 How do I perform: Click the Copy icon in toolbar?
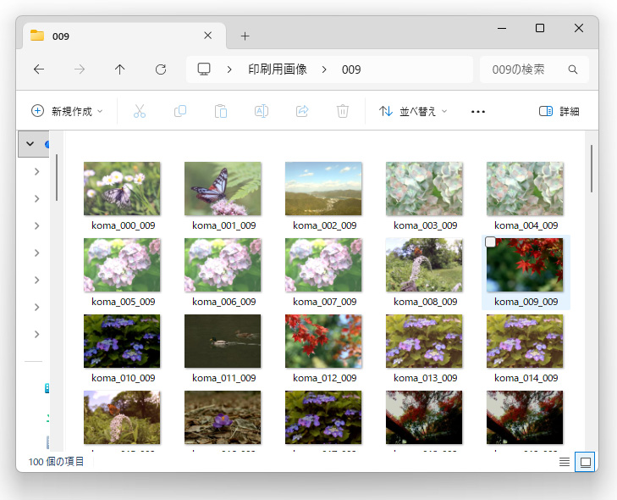pyautogui.click(x=180, y=111)
